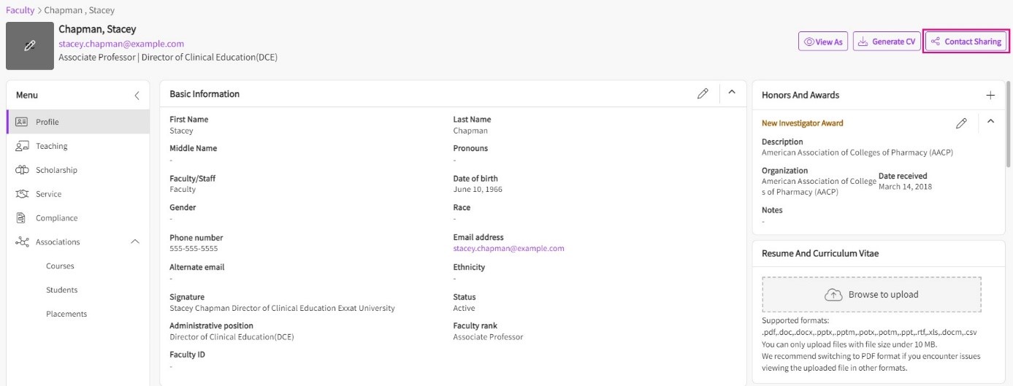1013x386 pixels.
Task: Add a new Honors And Awards entry
Action: click(x=990, y=95)
